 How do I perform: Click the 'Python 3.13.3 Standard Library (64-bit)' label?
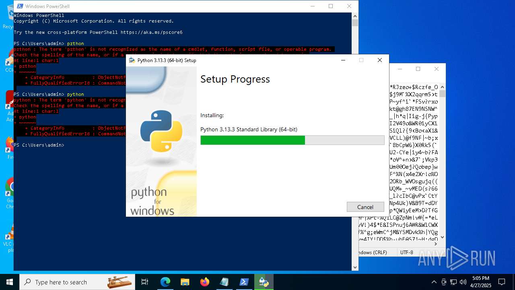(x=249, y=129)
